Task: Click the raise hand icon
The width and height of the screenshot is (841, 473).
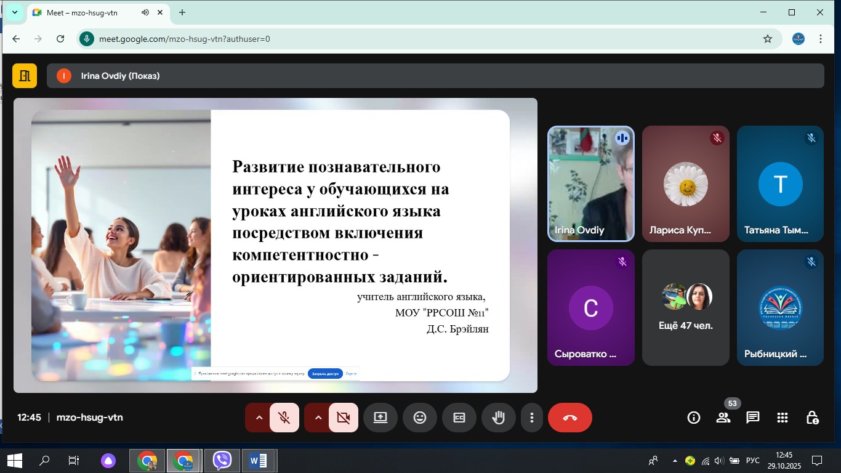Action: (498, 418)
